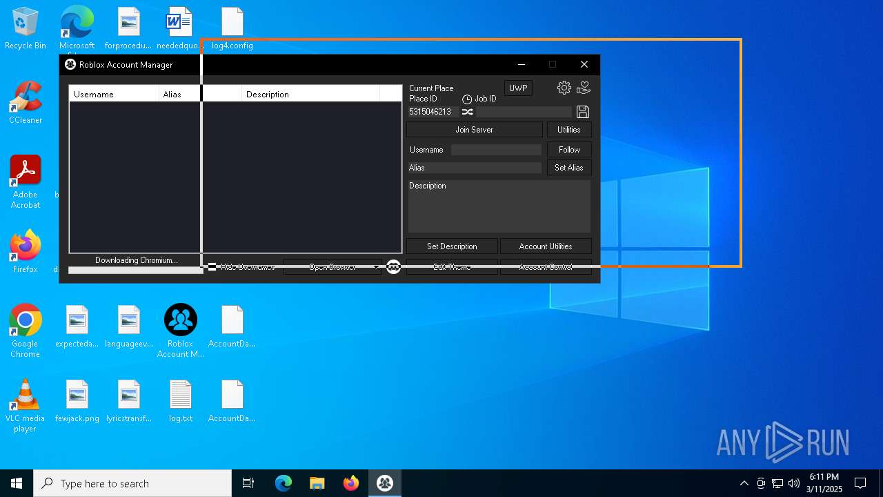The image size is (883, 497).
Task: Focus the Place ID field showing 5315046213
Action: click(433, 112)
